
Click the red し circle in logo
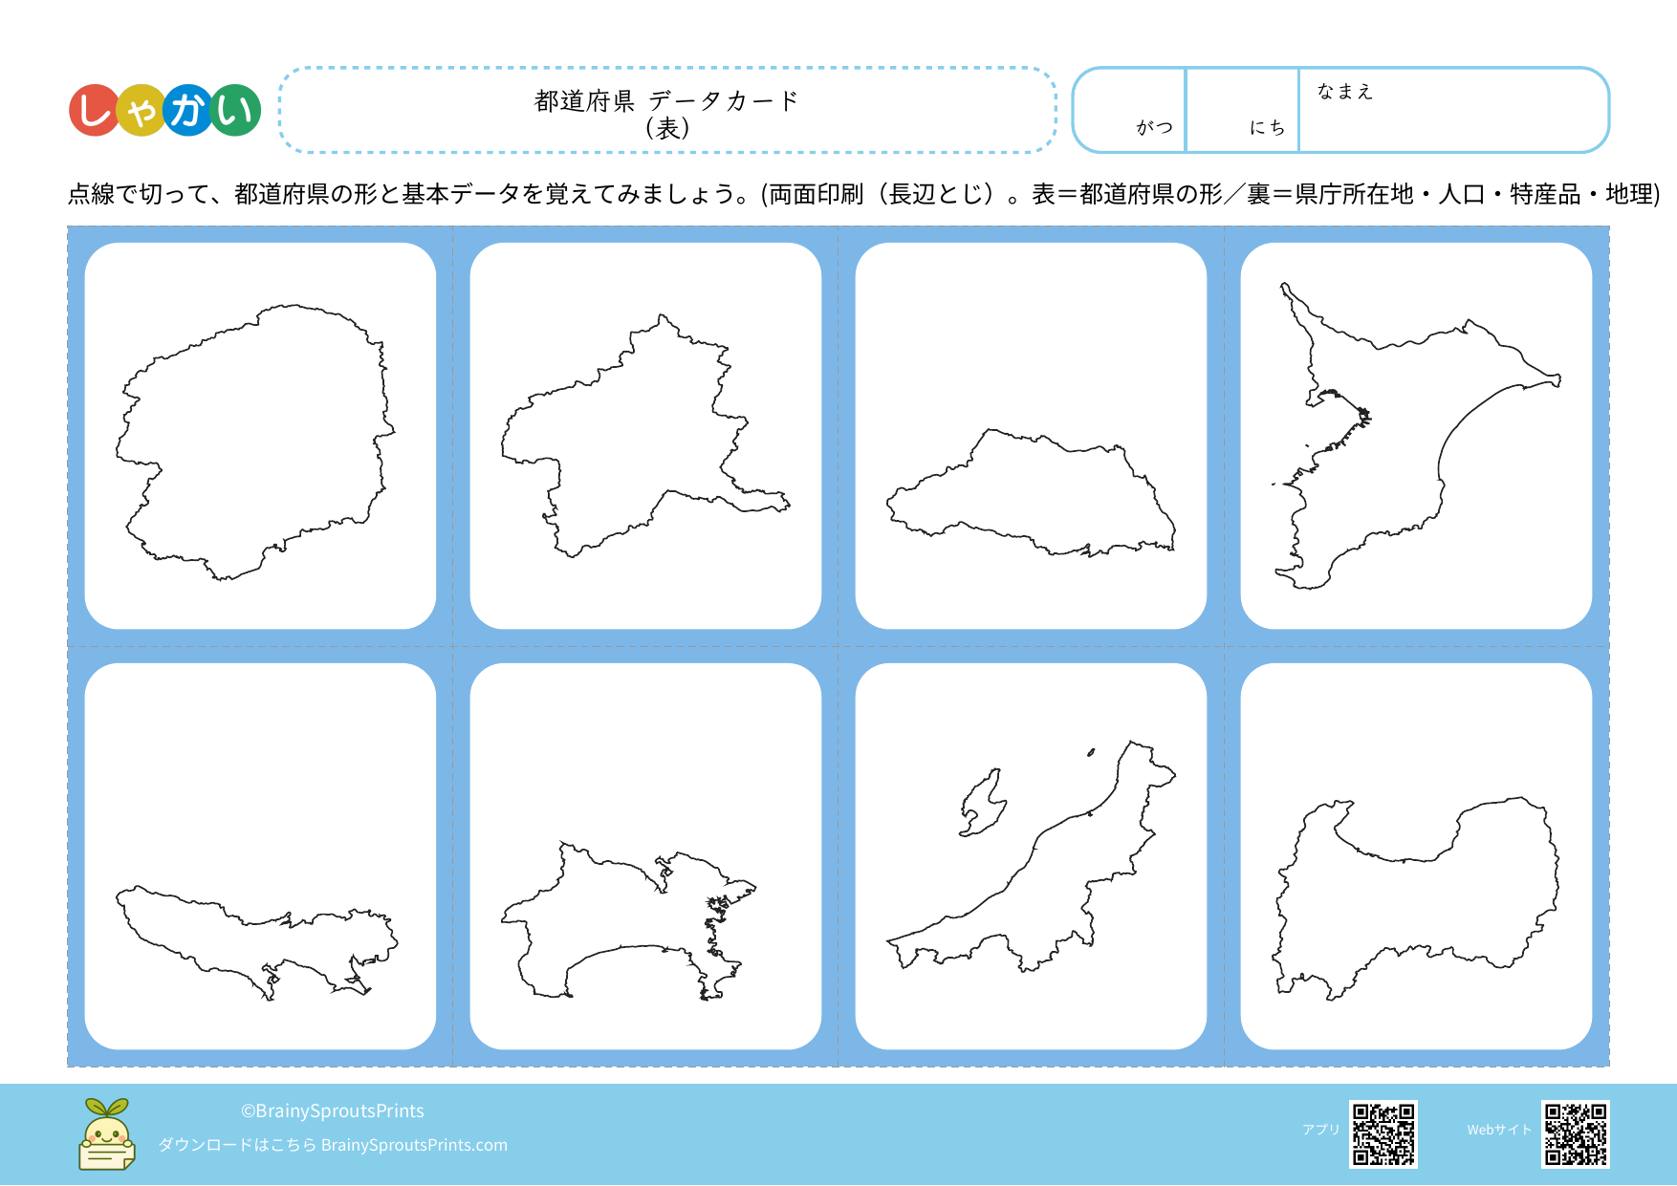click(x=94, y=111)
